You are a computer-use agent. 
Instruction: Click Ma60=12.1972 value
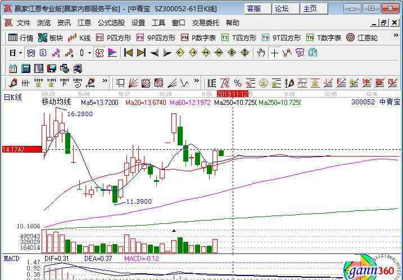[190, 103]
